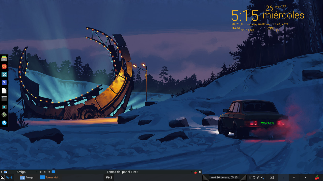
Task: Switch to workspace W-2
Action: (x=109, y=177)
